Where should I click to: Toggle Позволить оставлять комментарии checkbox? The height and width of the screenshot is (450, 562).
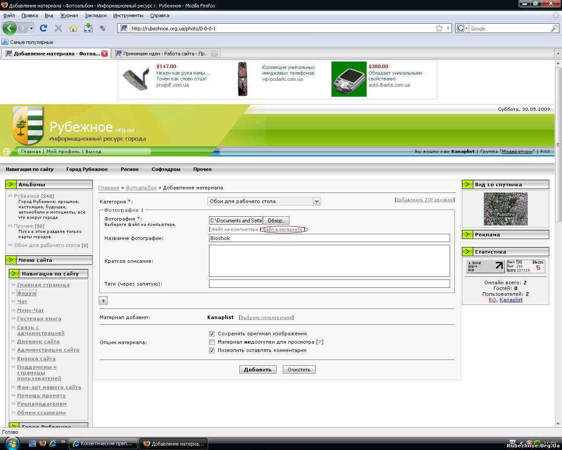pyautogui.click(x=212, y=350)
